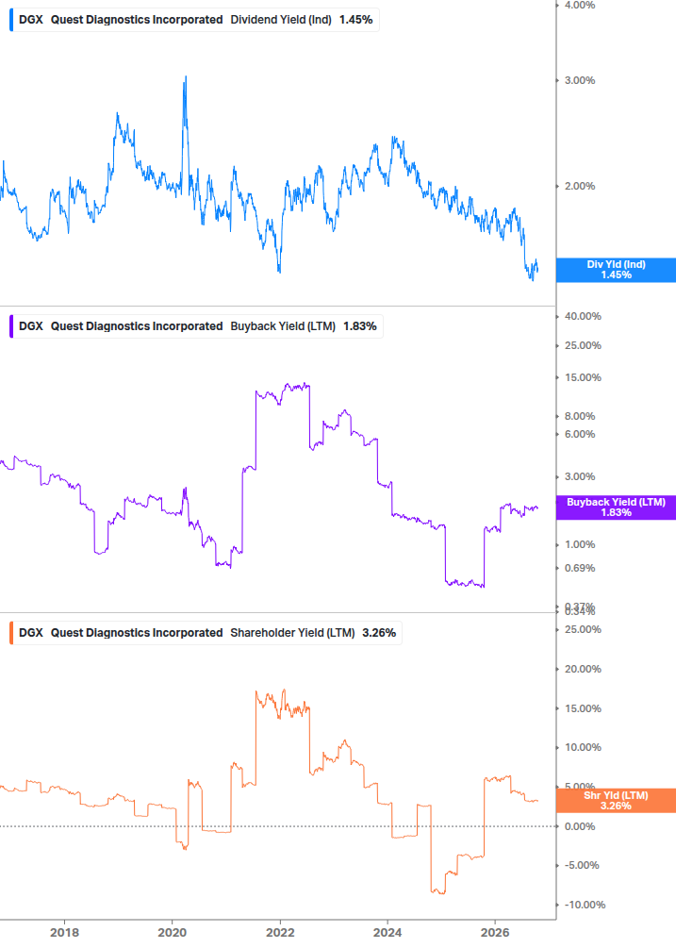
Task: Click the 2018 label on the time axis
Action: [x=65, y=932]
